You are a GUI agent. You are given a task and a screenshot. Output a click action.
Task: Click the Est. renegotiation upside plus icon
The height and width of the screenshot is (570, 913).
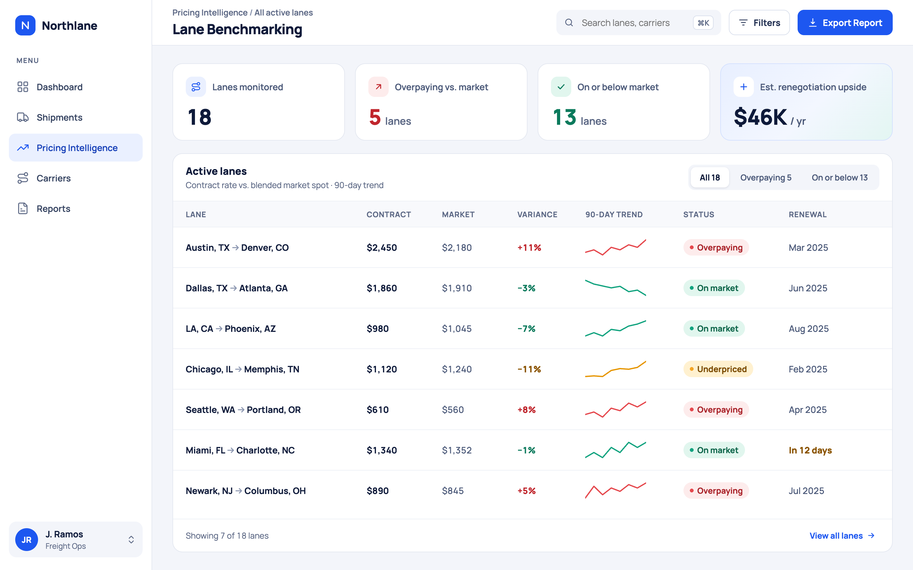click(744, 87)
